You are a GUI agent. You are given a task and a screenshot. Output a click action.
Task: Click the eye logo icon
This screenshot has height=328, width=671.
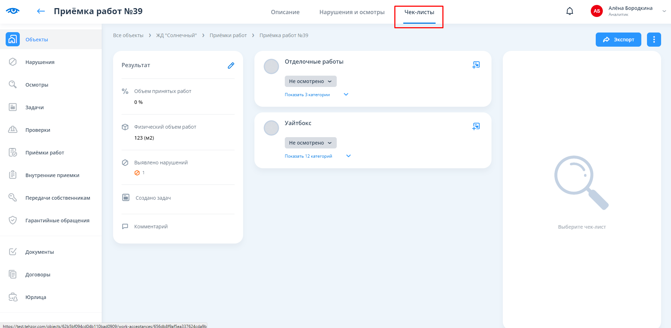click(x=13, y=11)
